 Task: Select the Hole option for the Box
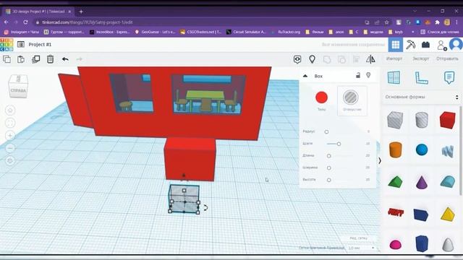coord(352,101)
